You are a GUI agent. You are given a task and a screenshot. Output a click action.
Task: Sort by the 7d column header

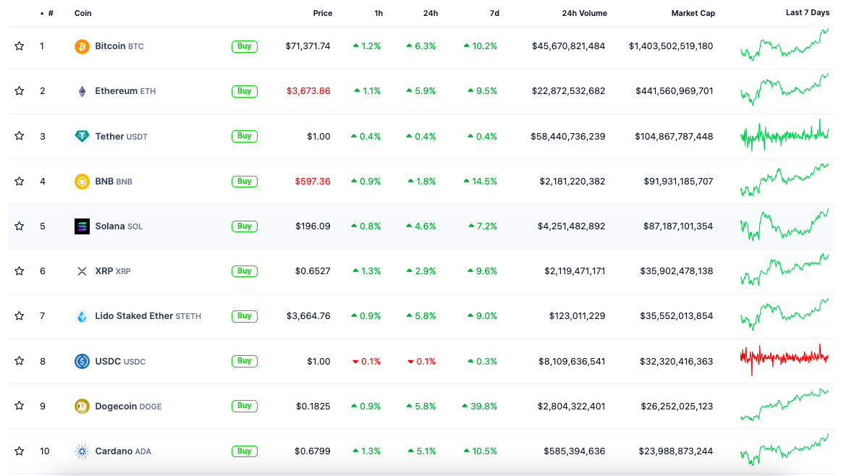click(x=494, y=13)
